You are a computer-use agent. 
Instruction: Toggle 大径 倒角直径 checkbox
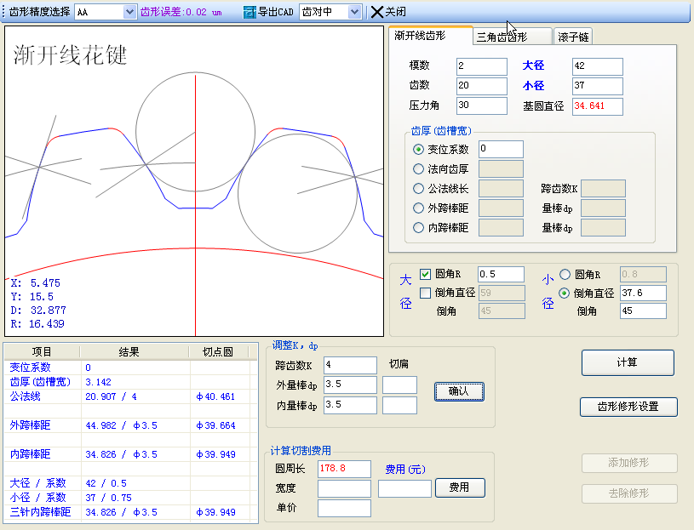(x=425, y=293)
